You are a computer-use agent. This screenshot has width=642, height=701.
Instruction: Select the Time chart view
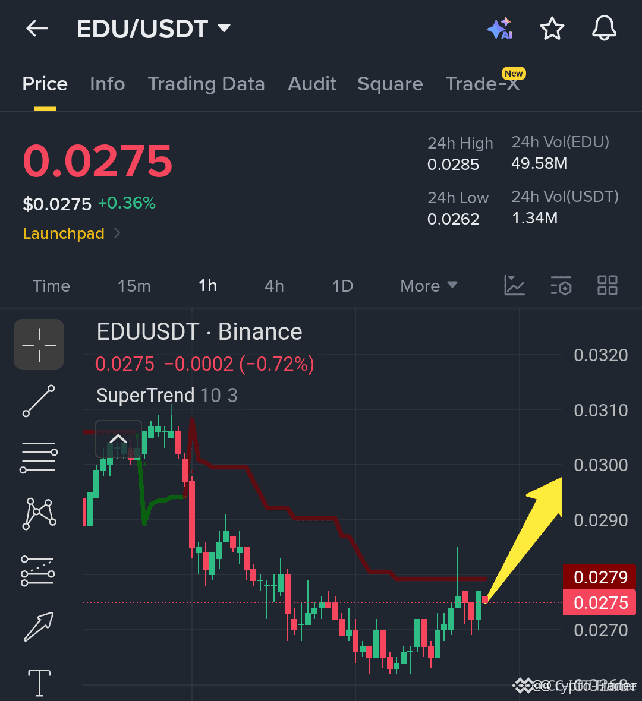point(51,286)
